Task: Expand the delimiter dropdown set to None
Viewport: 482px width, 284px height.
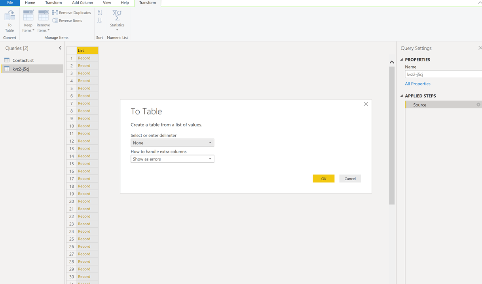Action: (172, 143)
